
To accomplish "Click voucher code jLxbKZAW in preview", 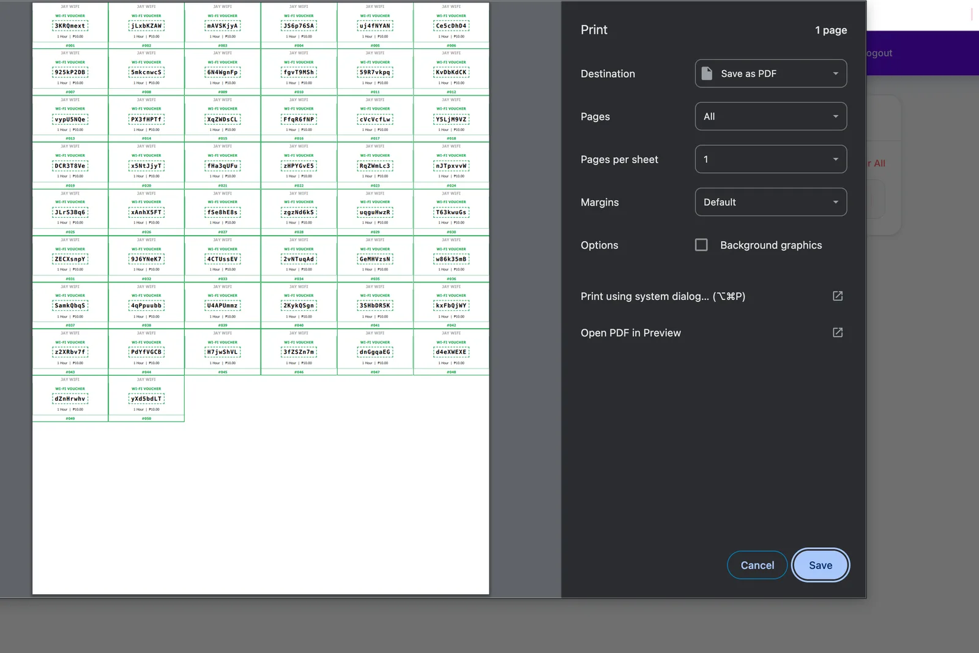I will (x=146, y=26).
